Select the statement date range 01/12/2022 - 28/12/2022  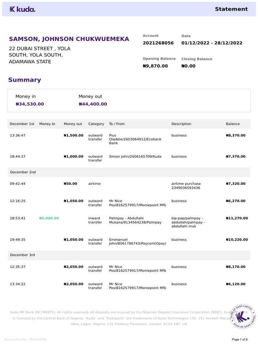click(212, 43)
